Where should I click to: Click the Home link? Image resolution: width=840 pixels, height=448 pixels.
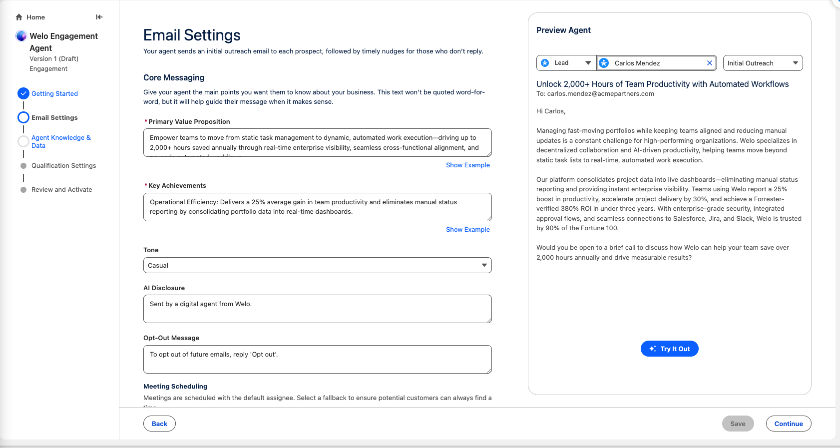(x=35, y=17)
